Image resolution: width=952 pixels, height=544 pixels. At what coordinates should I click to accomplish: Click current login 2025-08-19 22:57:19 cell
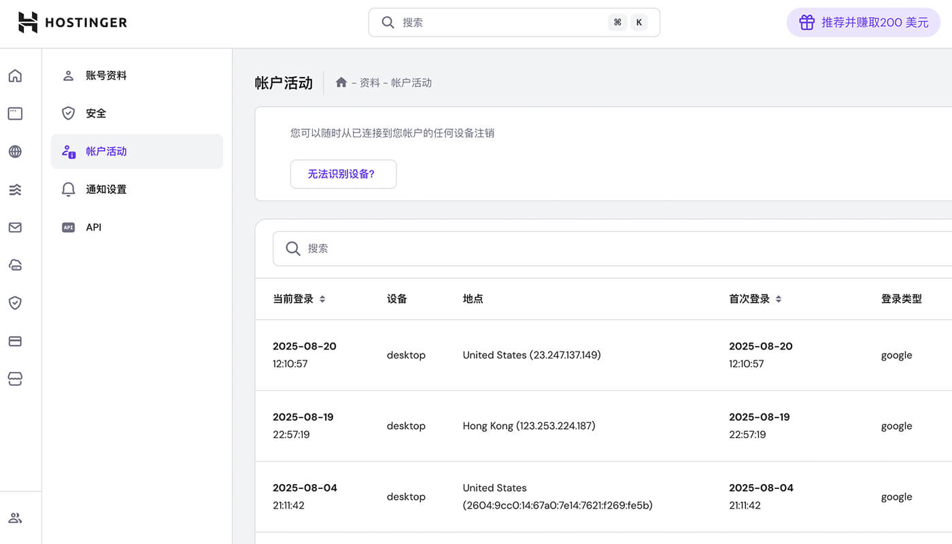coord(303,426)
